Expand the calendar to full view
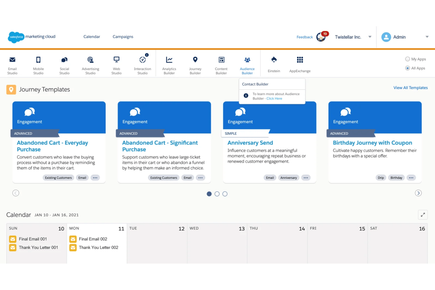 point(423,215)
